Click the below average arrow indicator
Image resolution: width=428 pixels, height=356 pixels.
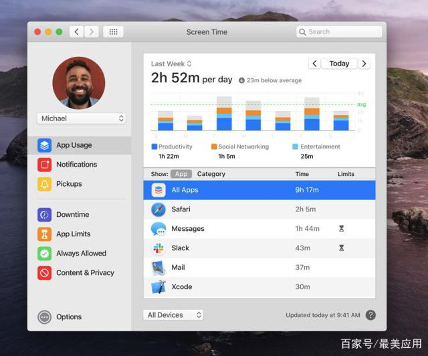(241, 80)
